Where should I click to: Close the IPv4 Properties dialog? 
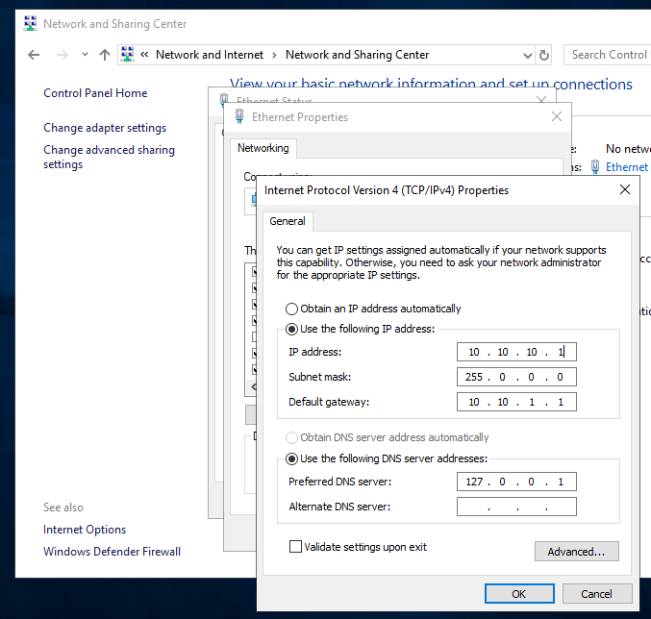point(625,190)
